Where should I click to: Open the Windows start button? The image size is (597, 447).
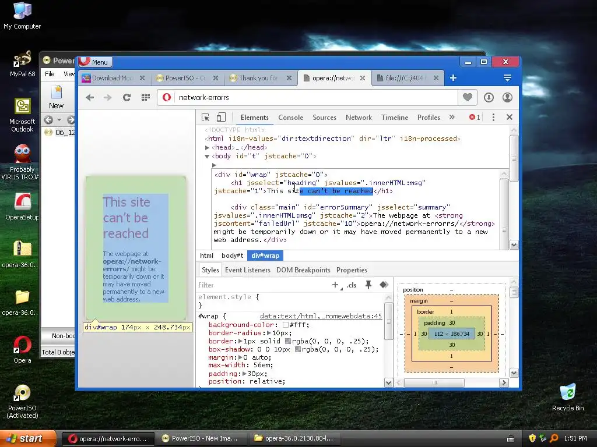28,439
